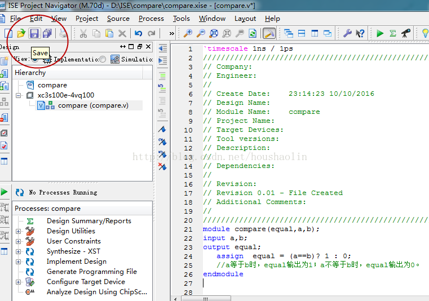Select Design Summary/Reports process
The image size is (429, 301).
pos(89,221)
